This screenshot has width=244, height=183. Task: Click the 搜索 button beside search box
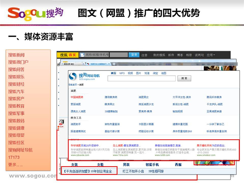(x=185, y=79)
